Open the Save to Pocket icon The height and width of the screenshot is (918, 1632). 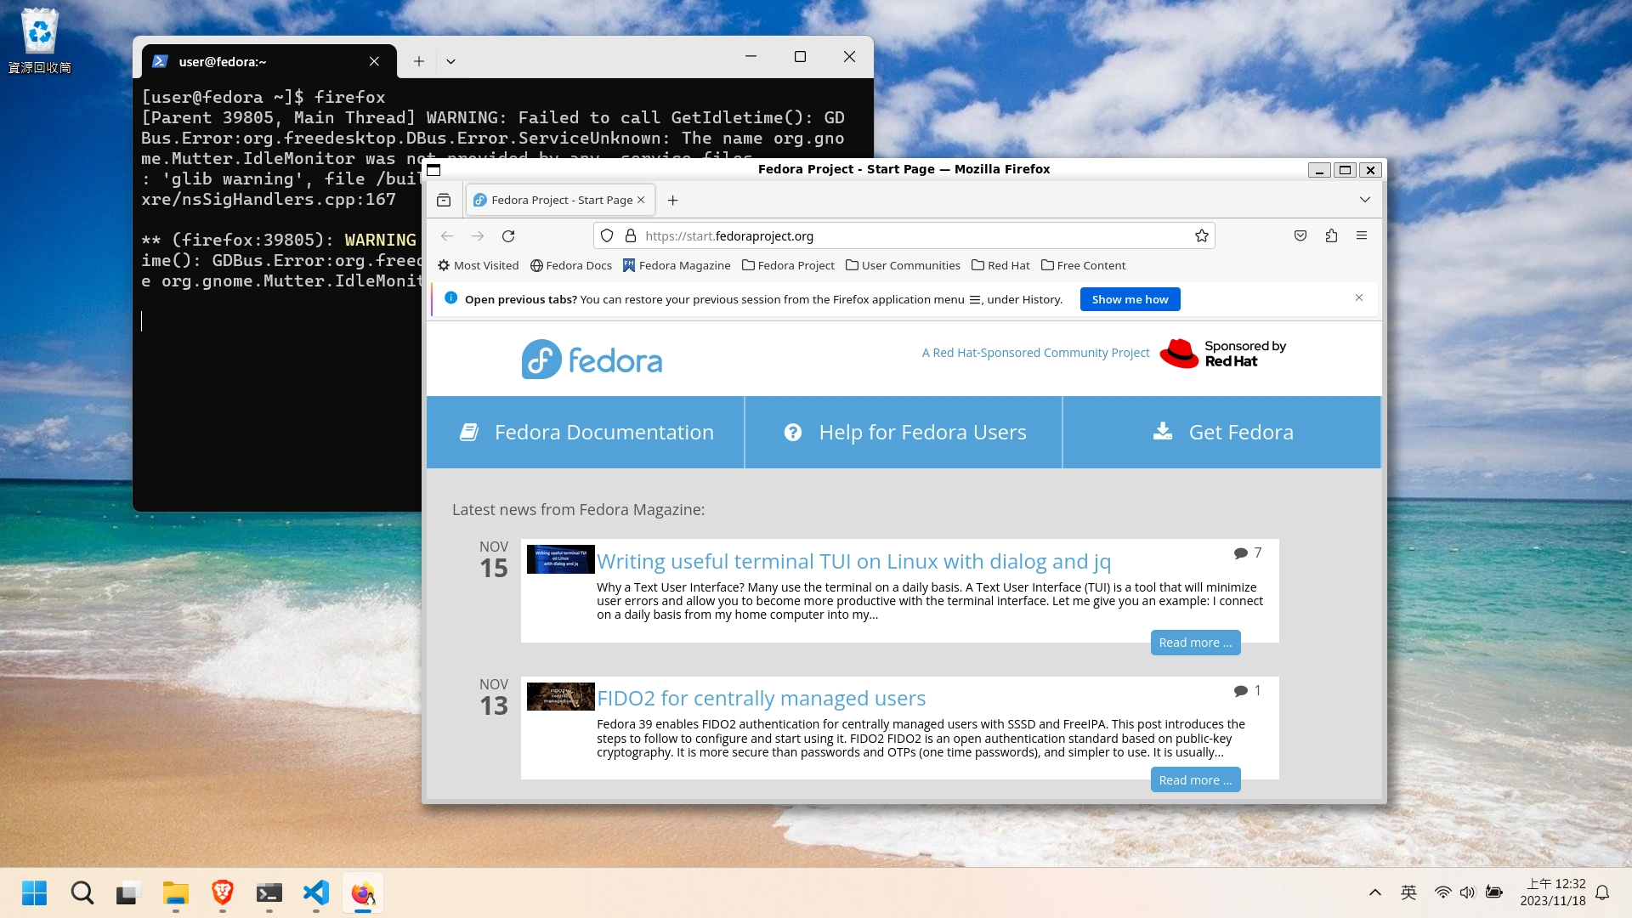coord(1300,236)
